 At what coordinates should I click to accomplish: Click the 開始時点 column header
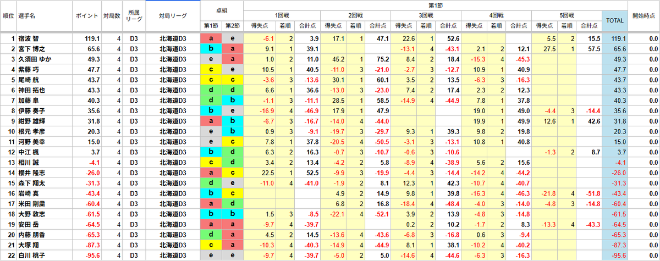click(x=643, y=16)
